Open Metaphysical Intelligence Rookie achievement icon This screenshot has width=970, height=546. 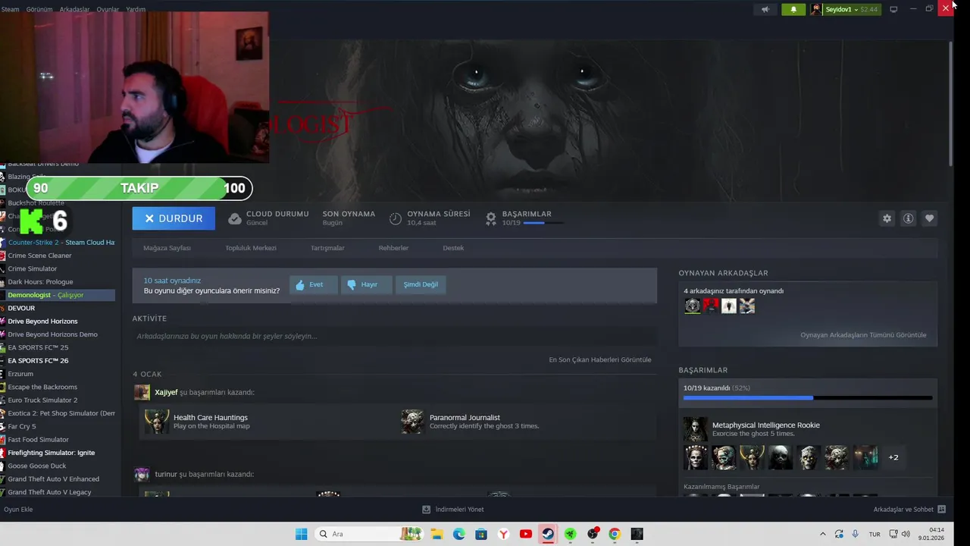tap(695, 429)
